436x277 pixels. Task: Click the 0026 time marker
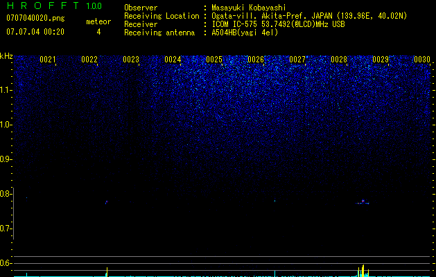click(x=256, y=60)
